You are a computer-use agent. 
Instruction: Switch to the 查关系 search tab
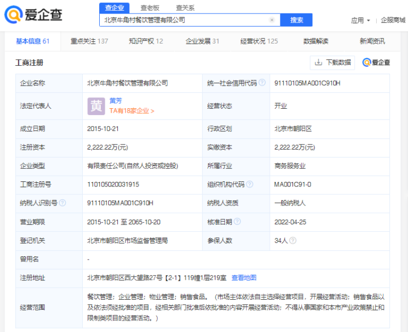[185, 8]
